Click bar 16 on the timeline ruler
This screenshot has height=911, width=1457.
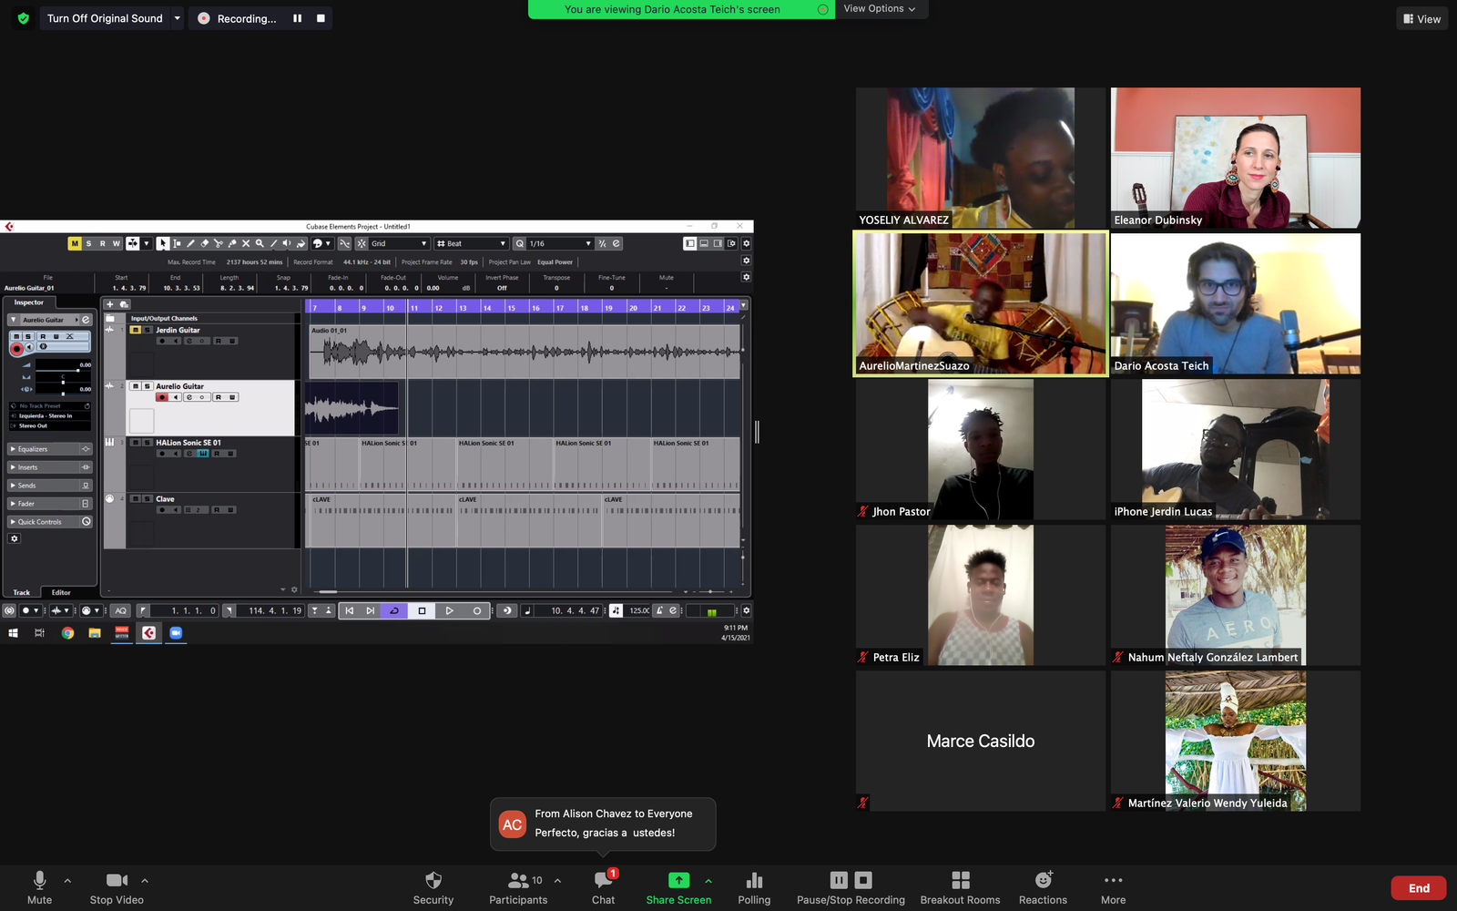pyautogui.click(x=536, y=308)
